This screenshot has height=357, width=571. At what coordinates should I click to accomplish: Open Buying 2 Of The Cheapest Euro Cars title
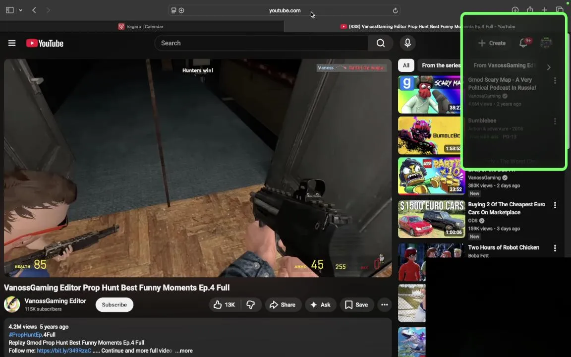pyautogui.click(x=507, y=208)
